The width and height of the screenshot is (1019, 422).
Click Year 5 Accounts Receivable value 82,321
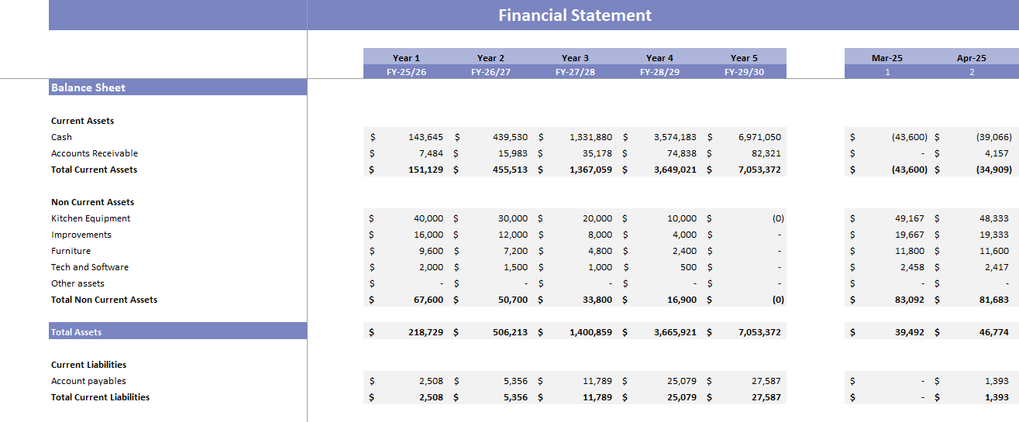click(766, 153)
